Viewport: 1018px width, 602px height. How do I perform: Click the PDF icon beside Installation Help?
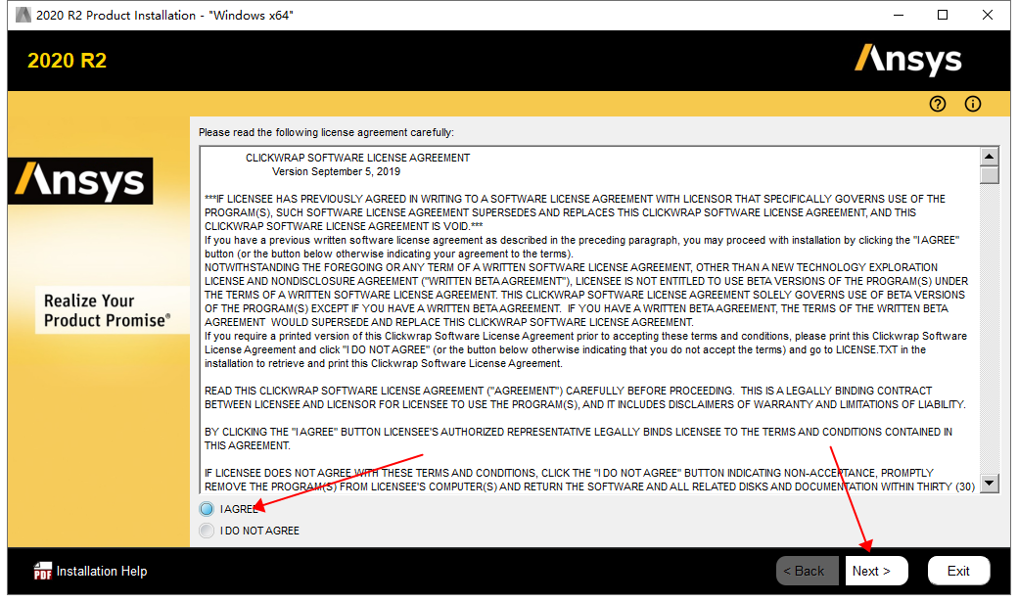(x=43, y=571)
